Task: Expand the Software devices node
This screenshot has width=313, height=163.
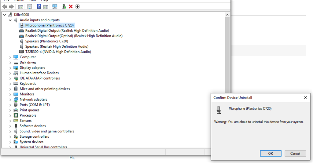Action: pos(10,126)
